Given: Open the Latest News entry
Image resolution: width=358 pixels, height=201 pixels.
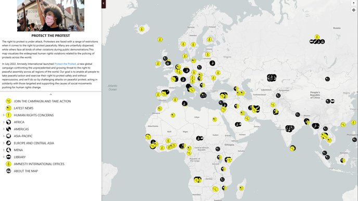Looking at the screenshot, I should [x=23, y=108].
